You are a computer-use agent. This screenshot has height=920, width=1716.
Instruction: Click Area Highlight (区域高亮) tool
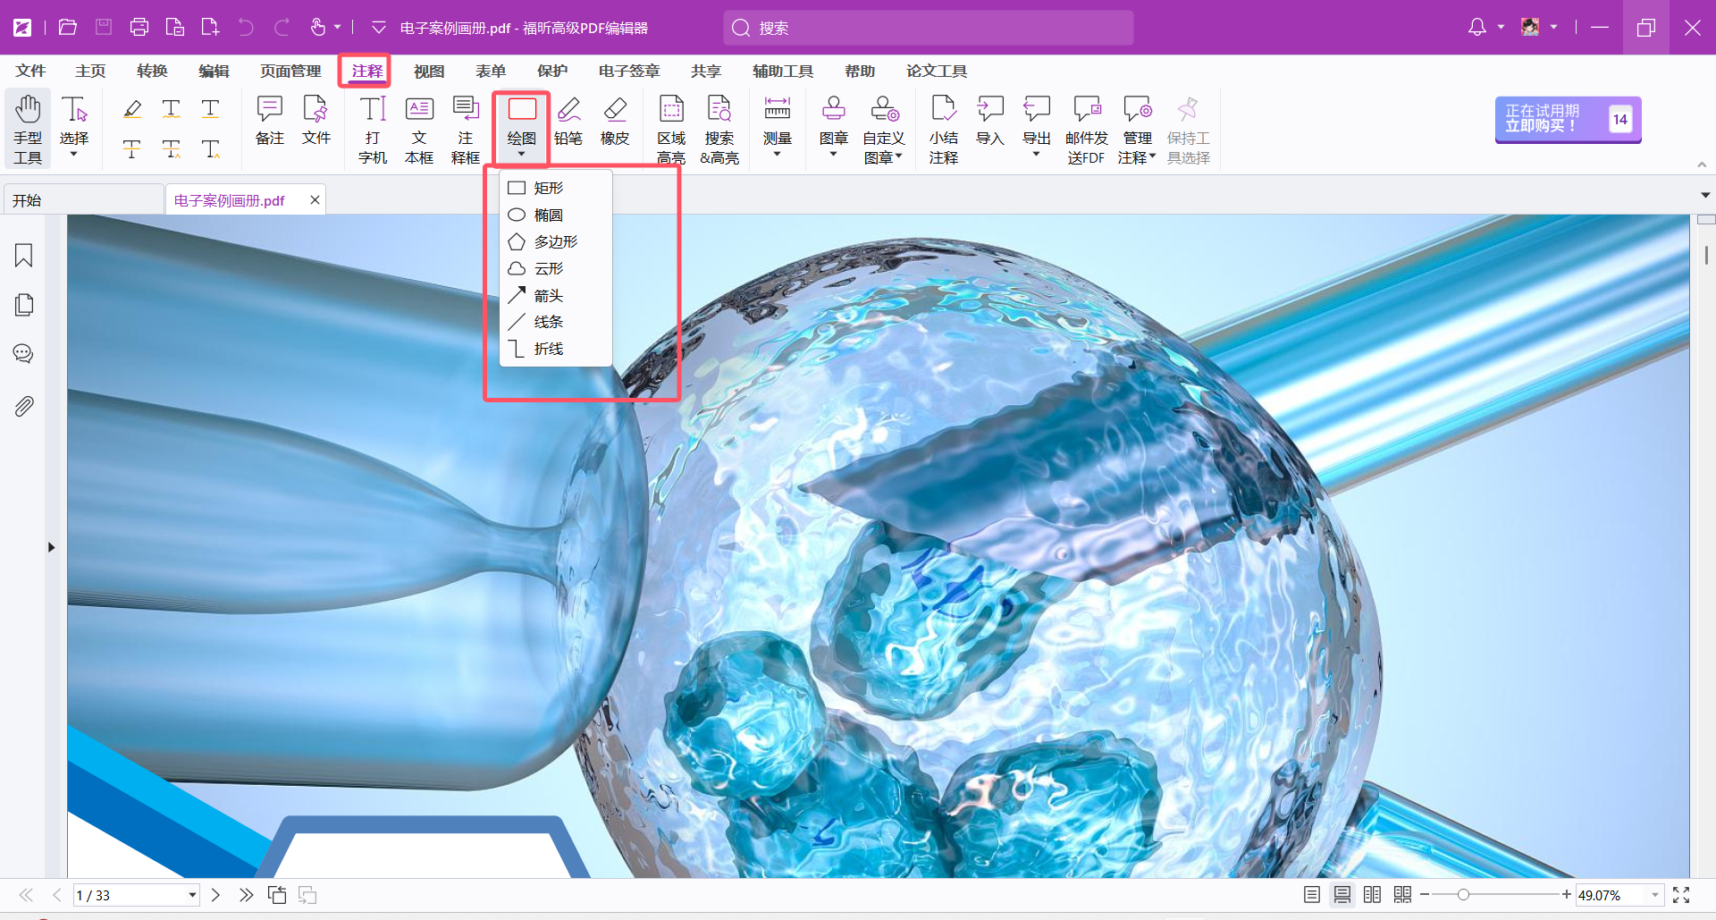pyautogui.click(x=671, y=129)
